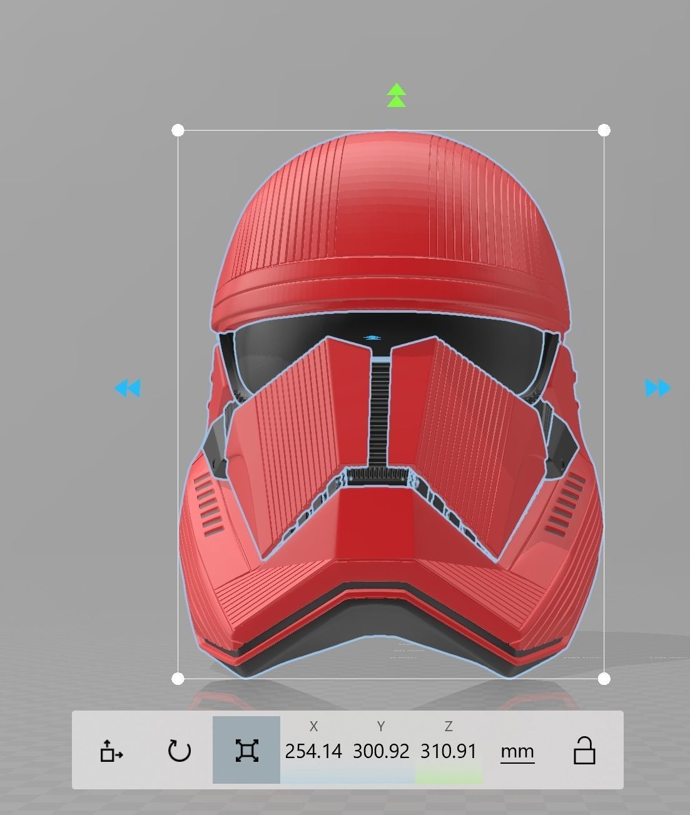The image size is (690, 815).
Task: Select the Scale tool icon
Action: pyautogui.click(x=246, y=751)
